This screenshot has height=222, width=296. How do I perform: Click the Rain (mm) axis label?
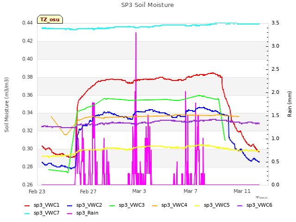290,104
